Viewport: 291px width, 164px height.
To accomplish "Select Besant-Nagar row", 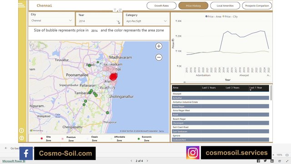I will [220, 119].
